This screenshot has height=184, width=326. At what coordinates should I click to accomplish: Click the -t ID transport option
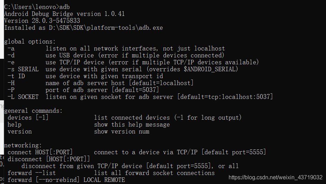point(85,76)
